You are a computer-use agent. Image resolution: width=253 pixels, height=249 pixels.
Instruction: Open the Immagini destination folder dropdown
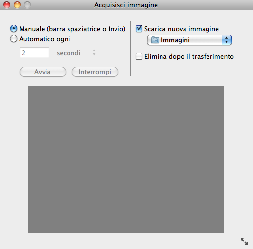coord(189,40)
